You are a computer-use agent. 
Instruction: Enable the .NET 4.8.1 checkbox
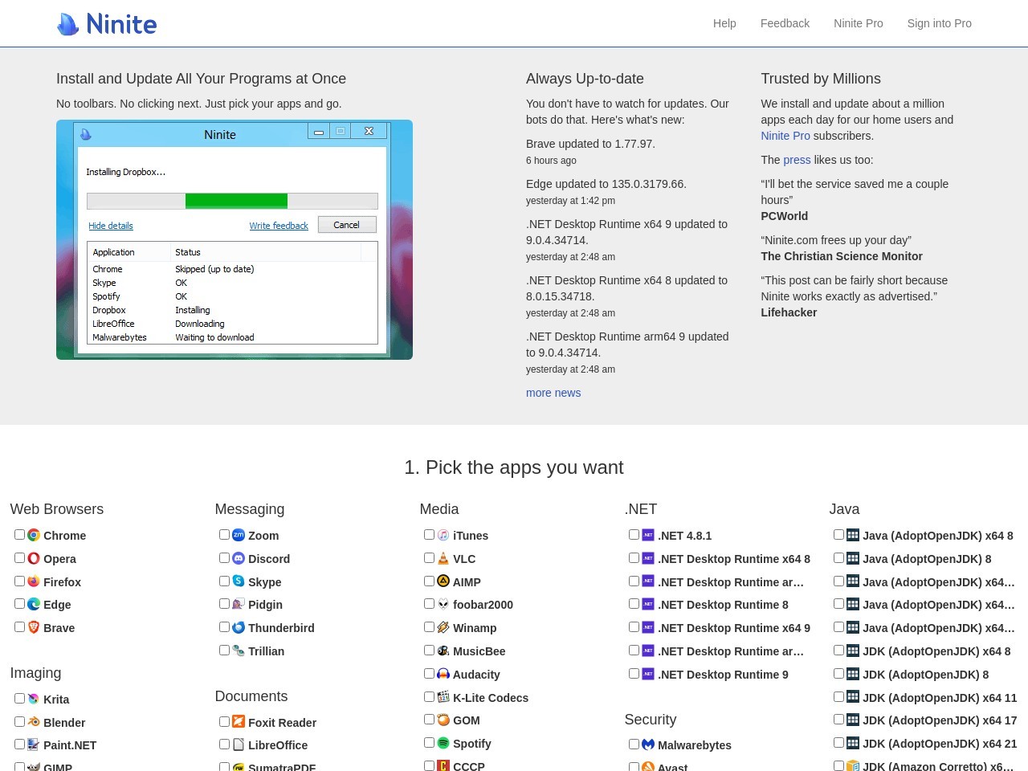pyautogui.click(x=634, y=535)
